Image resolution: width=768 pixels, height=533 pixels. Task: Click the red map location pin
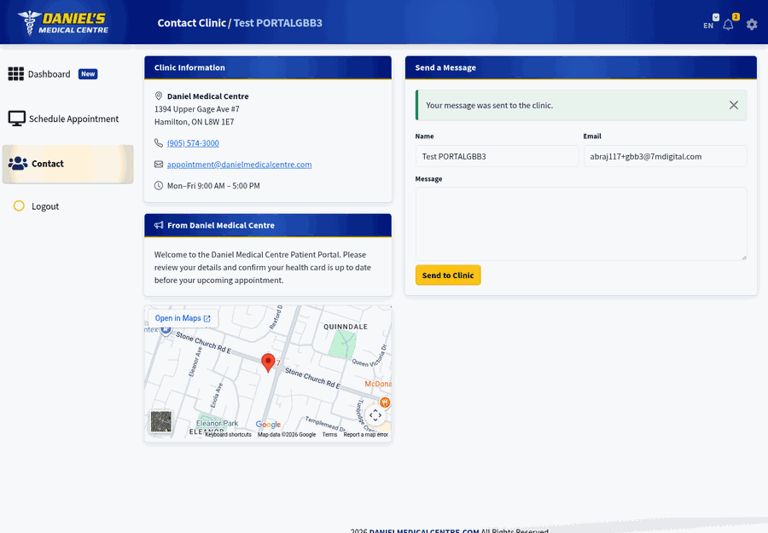pos(268,362)
